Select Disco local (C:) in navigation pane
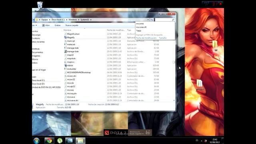 click(38, 80)
